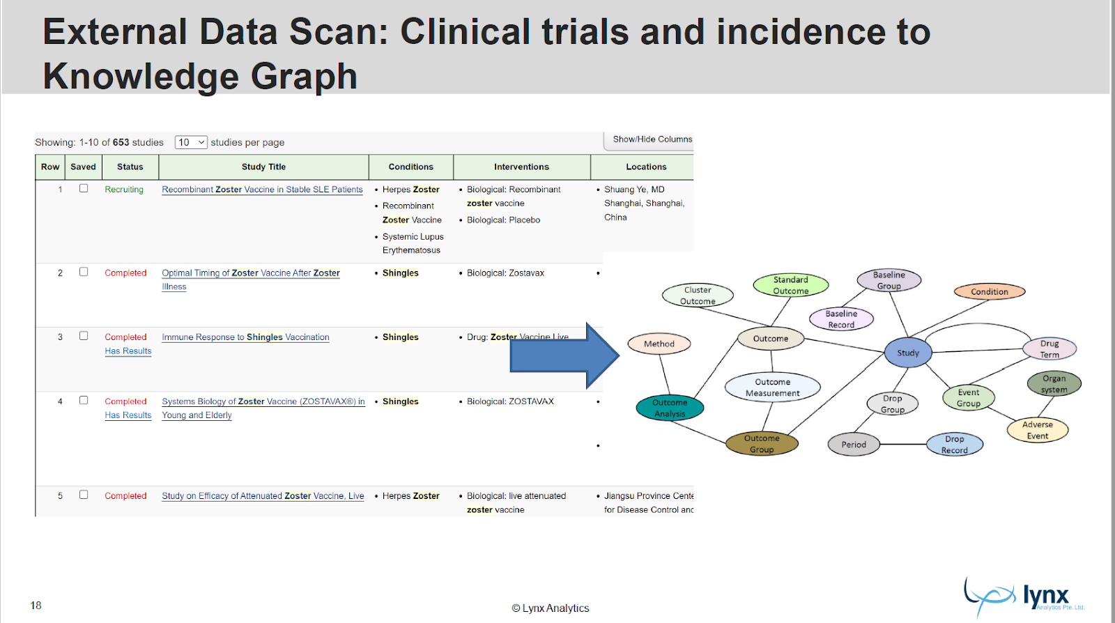This screenshot has width=1115, height=623.
Task: Click the Study Title column header
Action: click(x=263, y=167)
